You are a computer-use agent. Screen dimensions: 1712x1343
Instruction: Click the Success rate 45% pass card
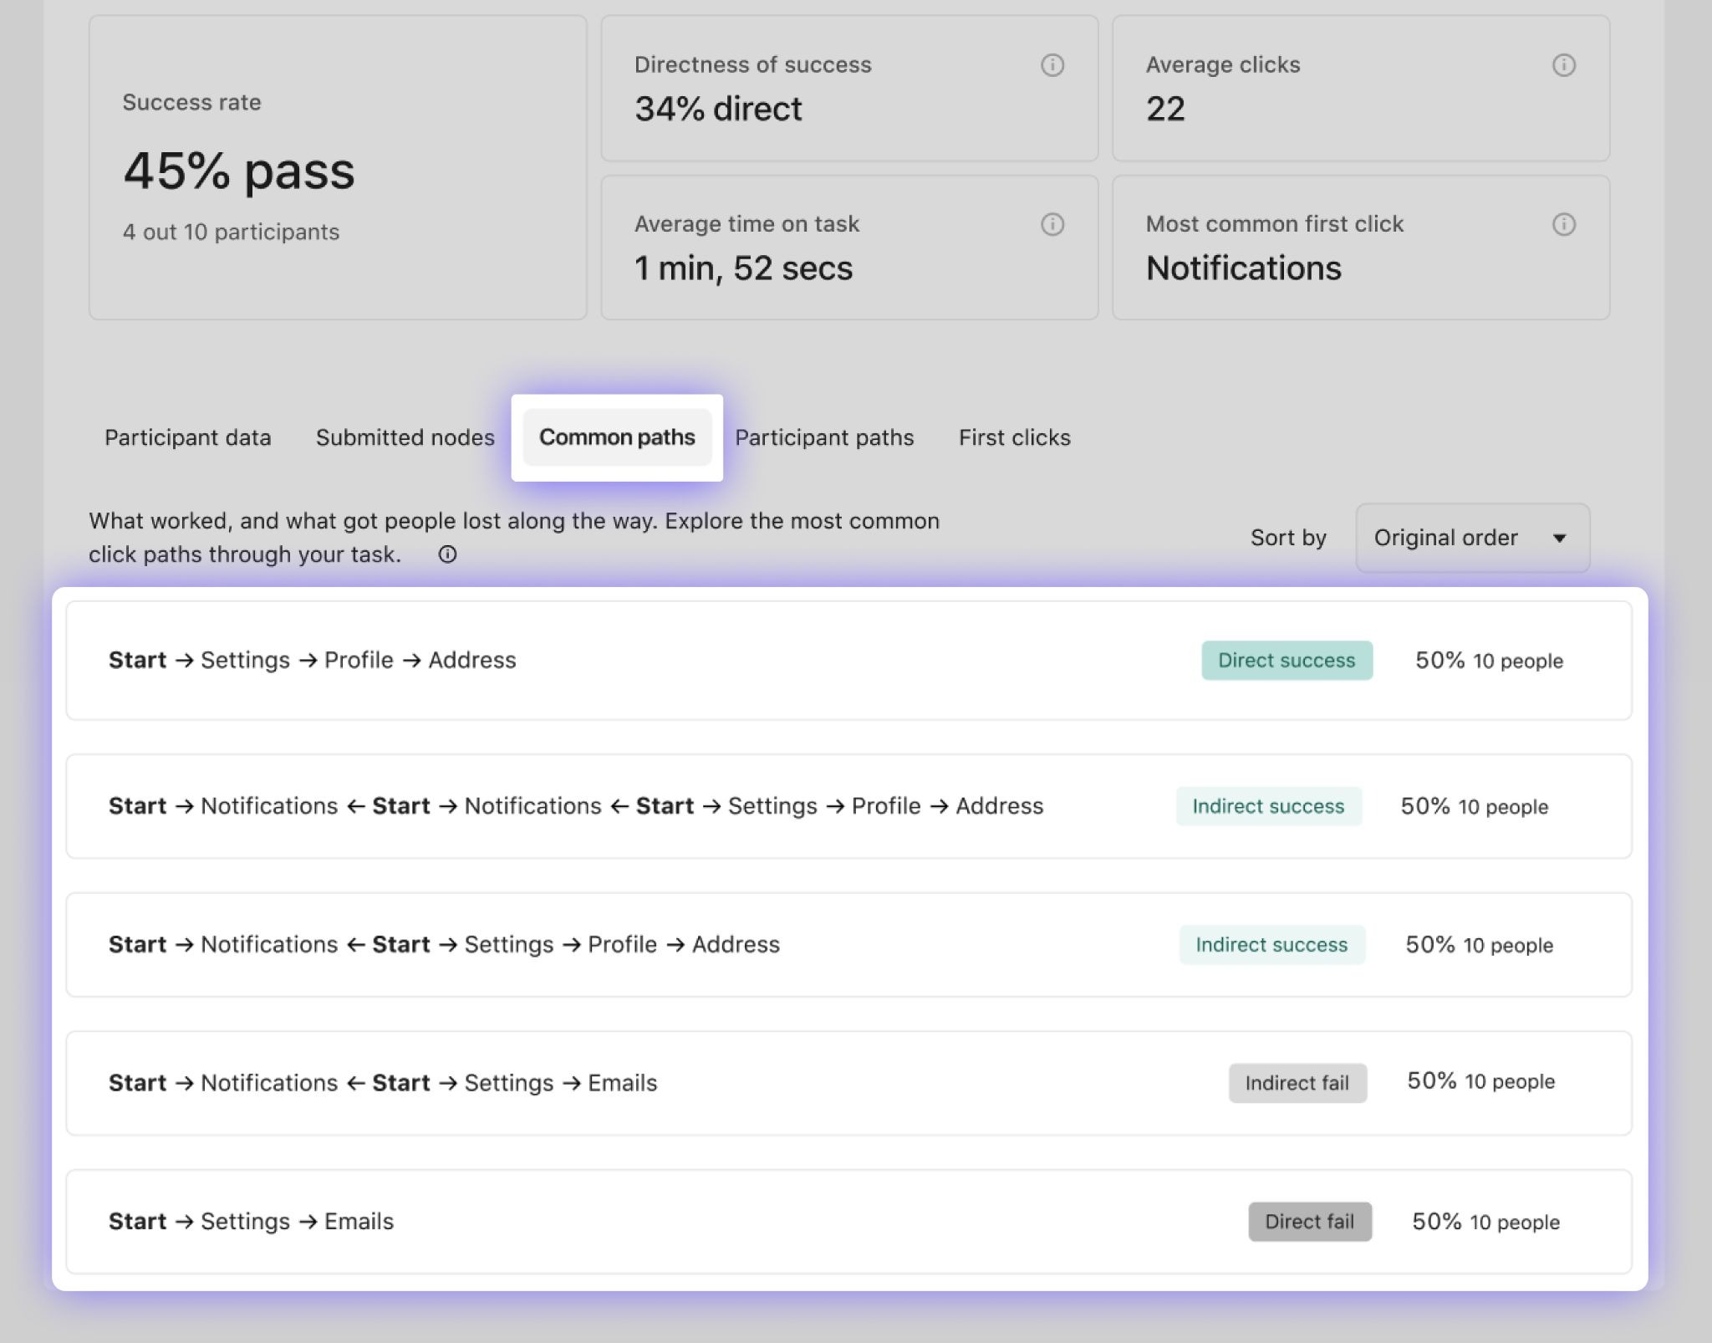[x=337, y=167]
